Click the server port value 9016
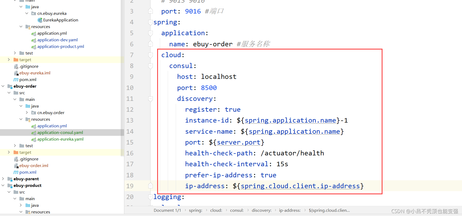Screen dimensions: 462x216 193,11
